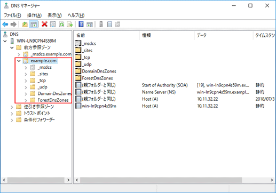Screen dimensions: 276x193
Task: Click right arrow of bottom horizontal scrollbar
Action: pos(272,180)
